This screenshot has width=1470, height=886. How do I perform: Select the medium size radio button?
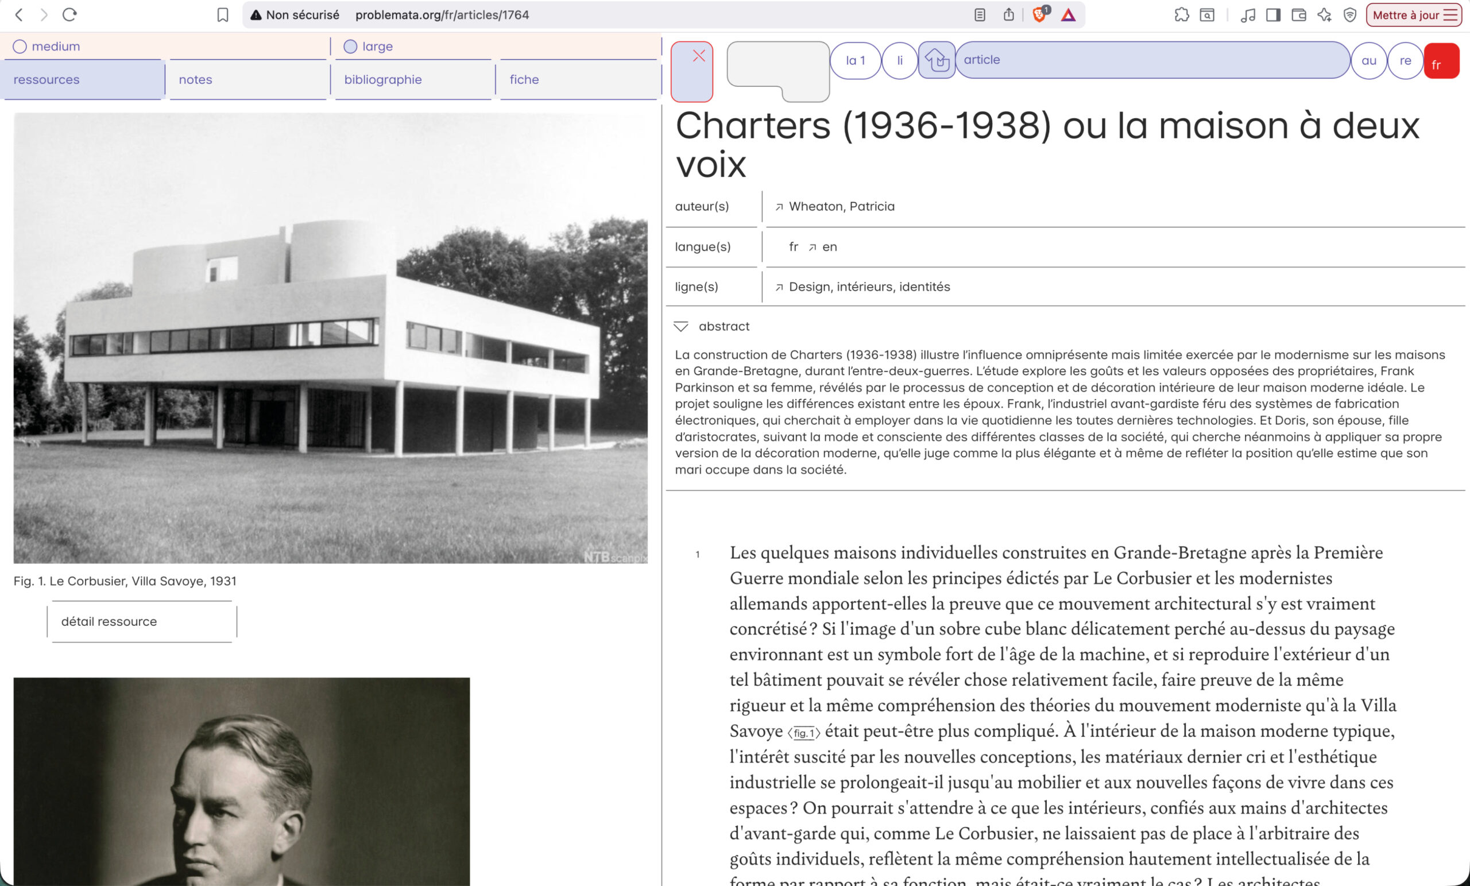[x=20, y=47]
